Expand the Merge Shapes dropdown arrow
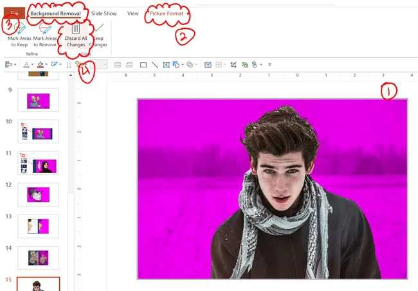 (197, 64)
